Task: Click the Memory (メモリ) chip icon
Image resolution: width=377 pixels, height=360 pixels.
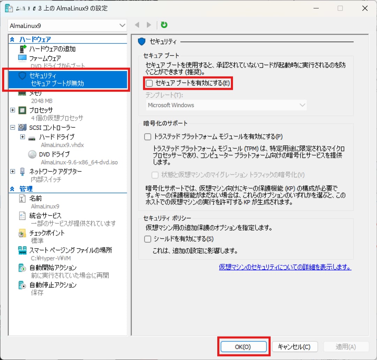Action: click(x=22, y=93)
